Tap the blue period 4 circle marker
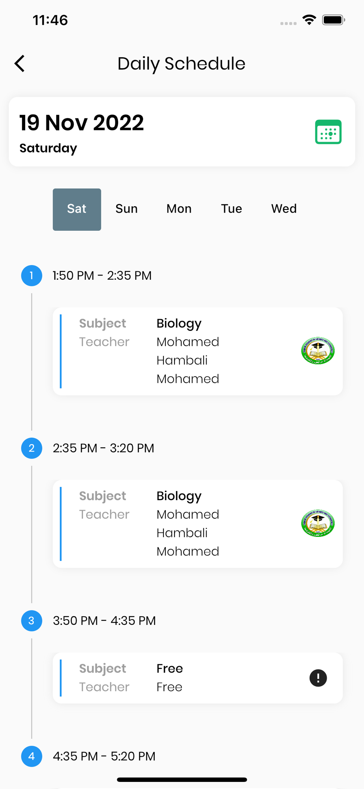Image resolution: width=364 pixels, height=789 pixels. click(32, 756)
